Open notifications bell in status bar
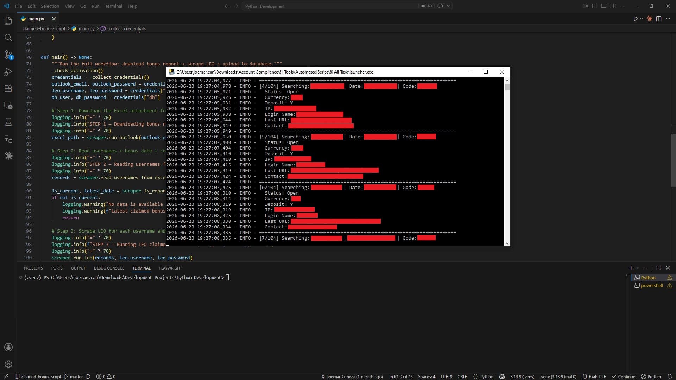The width and height of the screenshot is (676, 380). click(670, 376)
